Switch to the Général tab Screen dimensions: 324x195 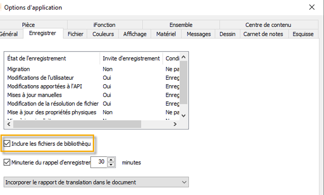[x=9, y=34]
